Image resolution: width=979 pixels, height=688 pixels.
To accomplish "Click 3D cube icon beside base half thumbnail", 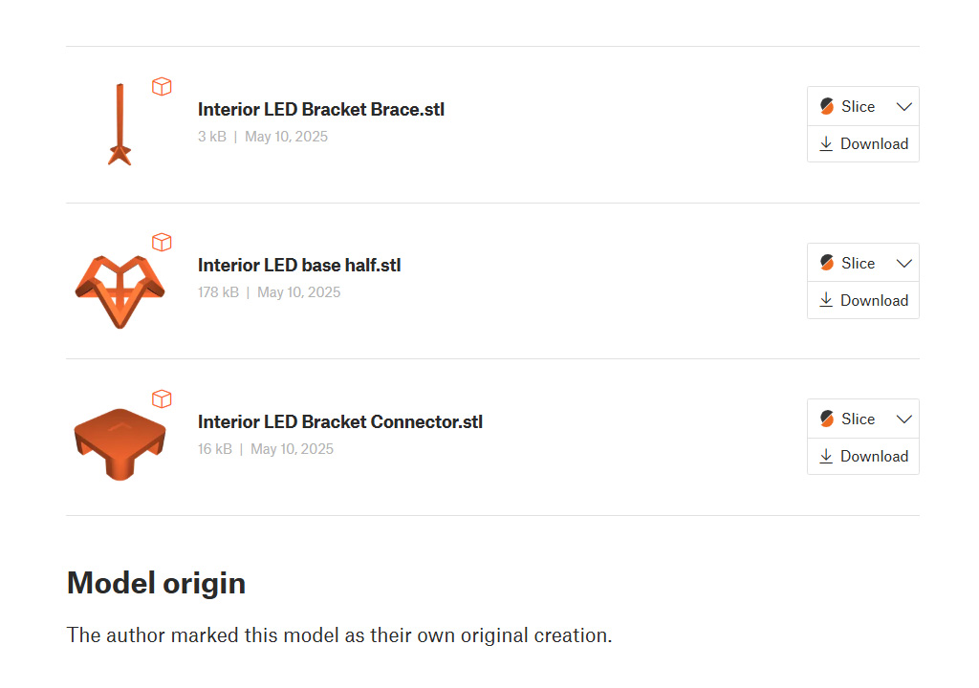I will (162, 243).
